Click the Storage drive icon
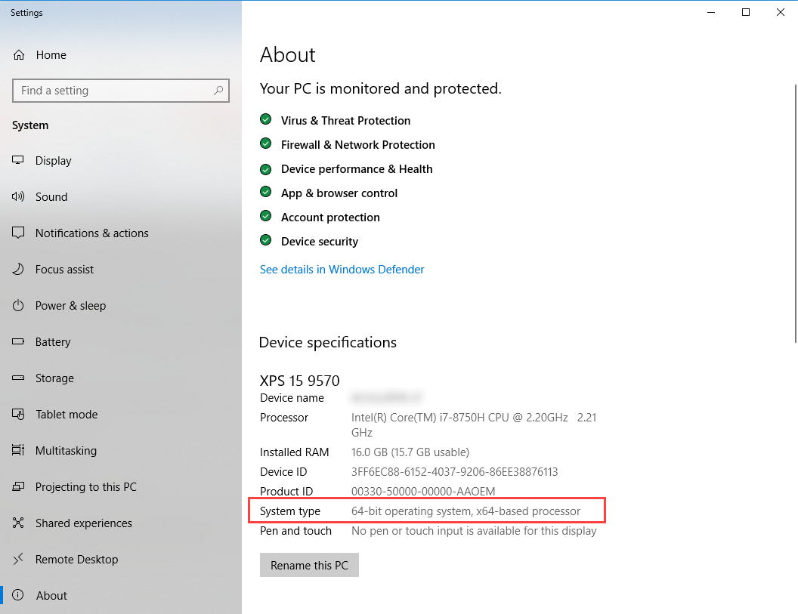 (x=18, y=378)
